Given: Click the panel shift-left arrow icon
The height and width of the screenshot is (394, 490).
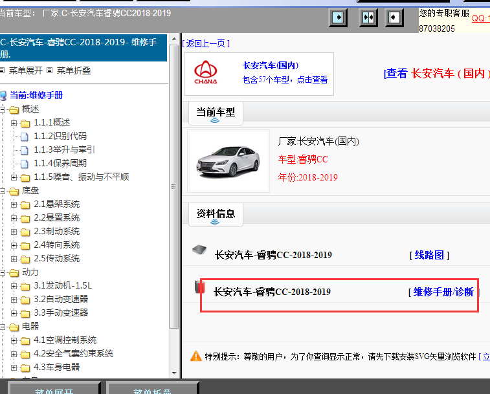Looking at the screenshot, I should coord(394,17).
